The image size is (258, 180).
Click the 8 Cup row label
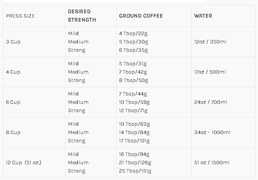point(13,133)
